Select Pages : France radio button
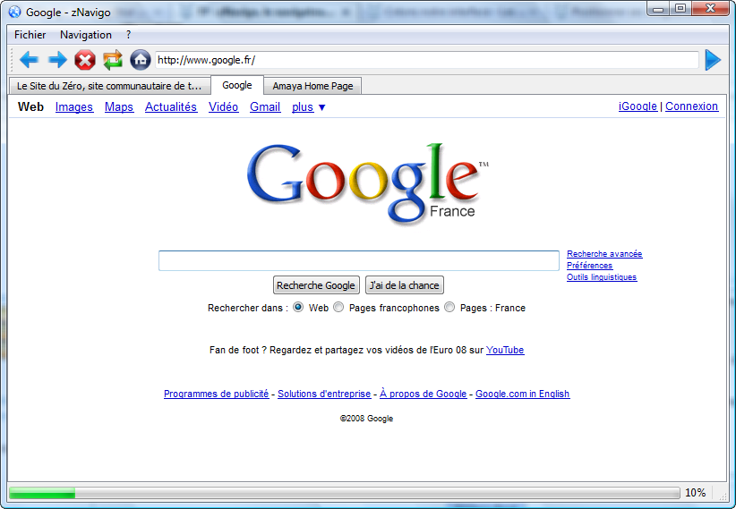This screenshot has height=509, width=736. [x=449, y=307]
